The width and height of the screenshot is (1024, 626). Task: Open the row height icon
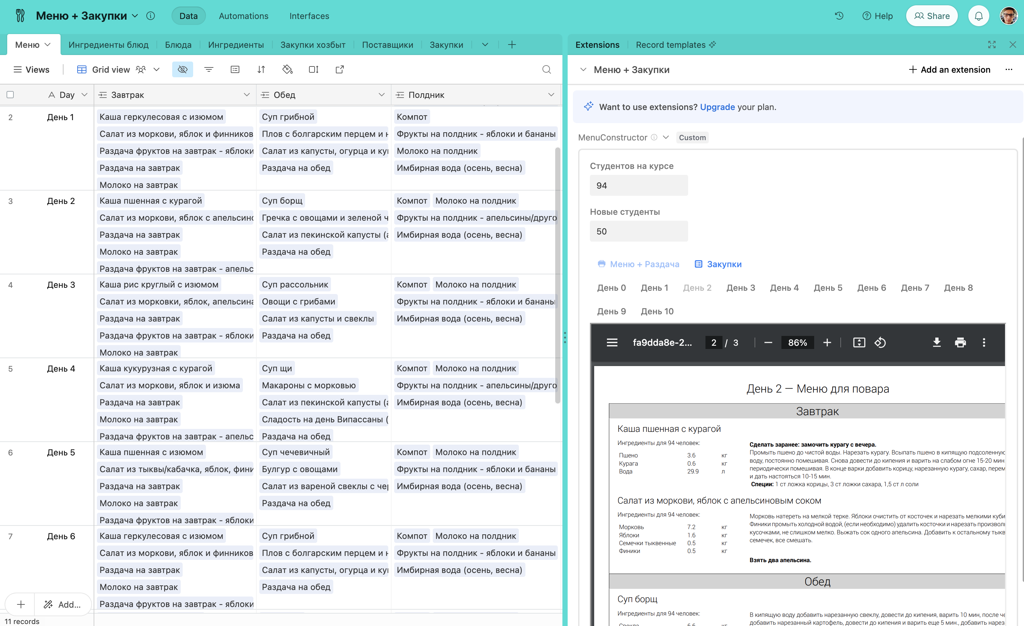click(x=314, y=69)
